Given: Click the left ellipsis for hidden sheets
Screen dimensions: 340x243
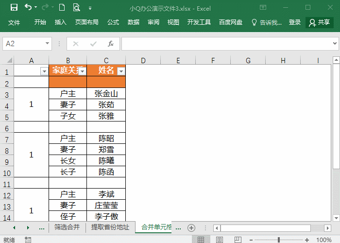Looking at the screenshot, I should point(42,228).
